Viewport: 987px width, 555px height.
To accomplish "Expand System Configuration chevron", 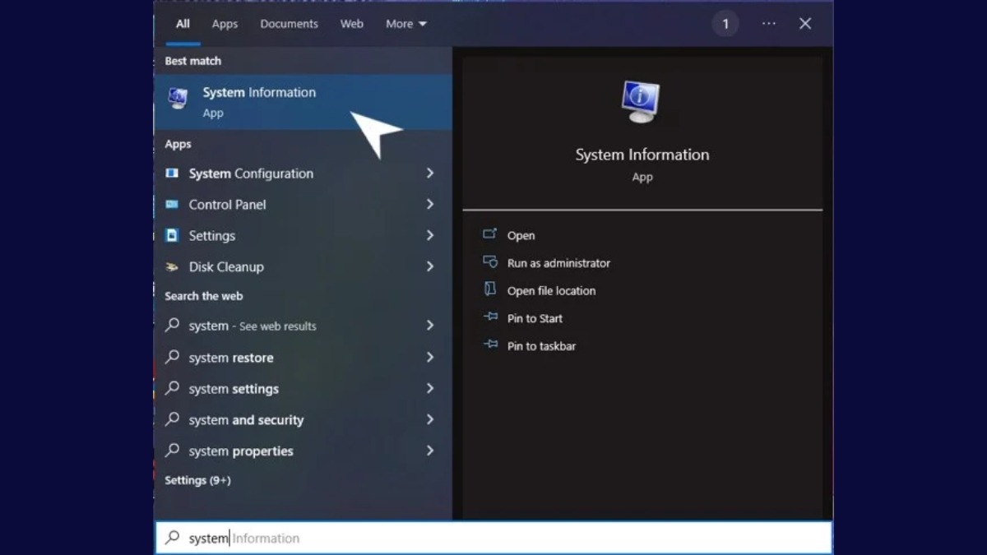I will (x=429, y=173).
